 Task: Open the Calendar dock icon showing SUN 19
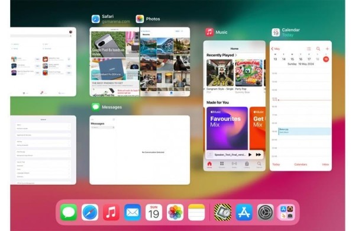(154, 213)
